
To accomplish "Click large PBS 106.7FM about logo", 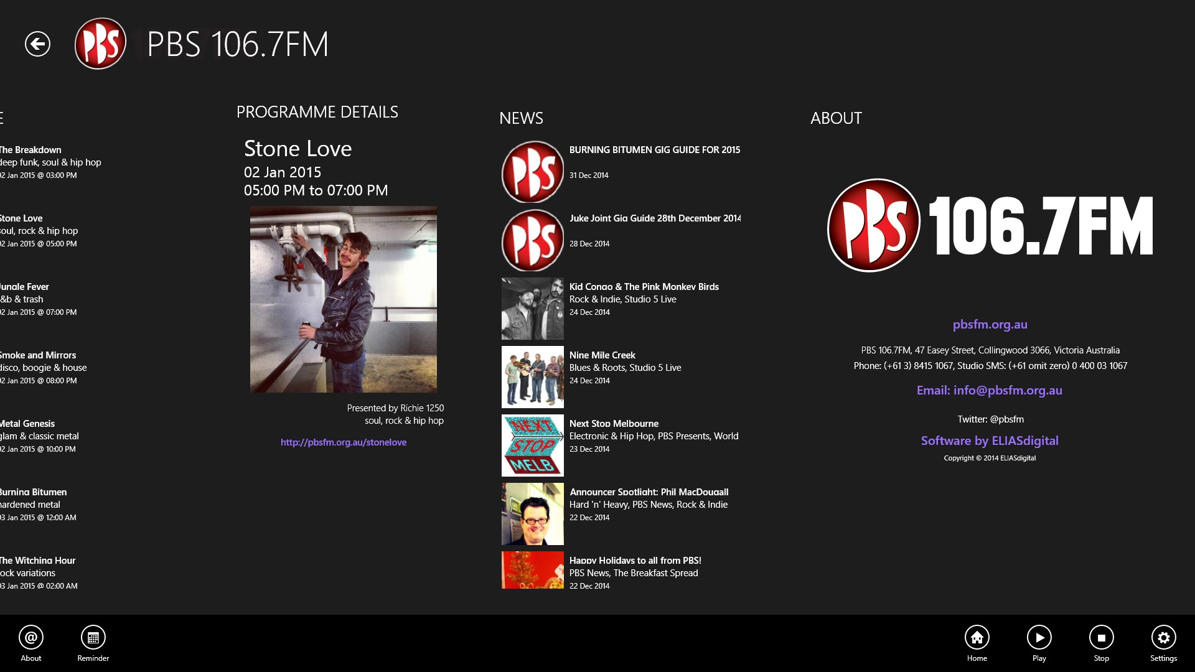I will pyautogui.click(x=990, y=225).
